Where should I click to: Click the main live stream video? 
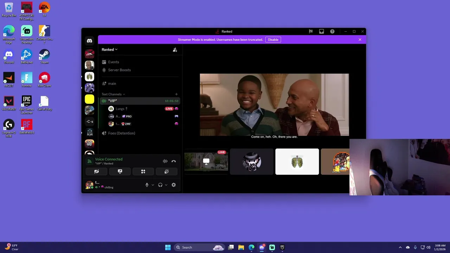(x=274, y=105)
